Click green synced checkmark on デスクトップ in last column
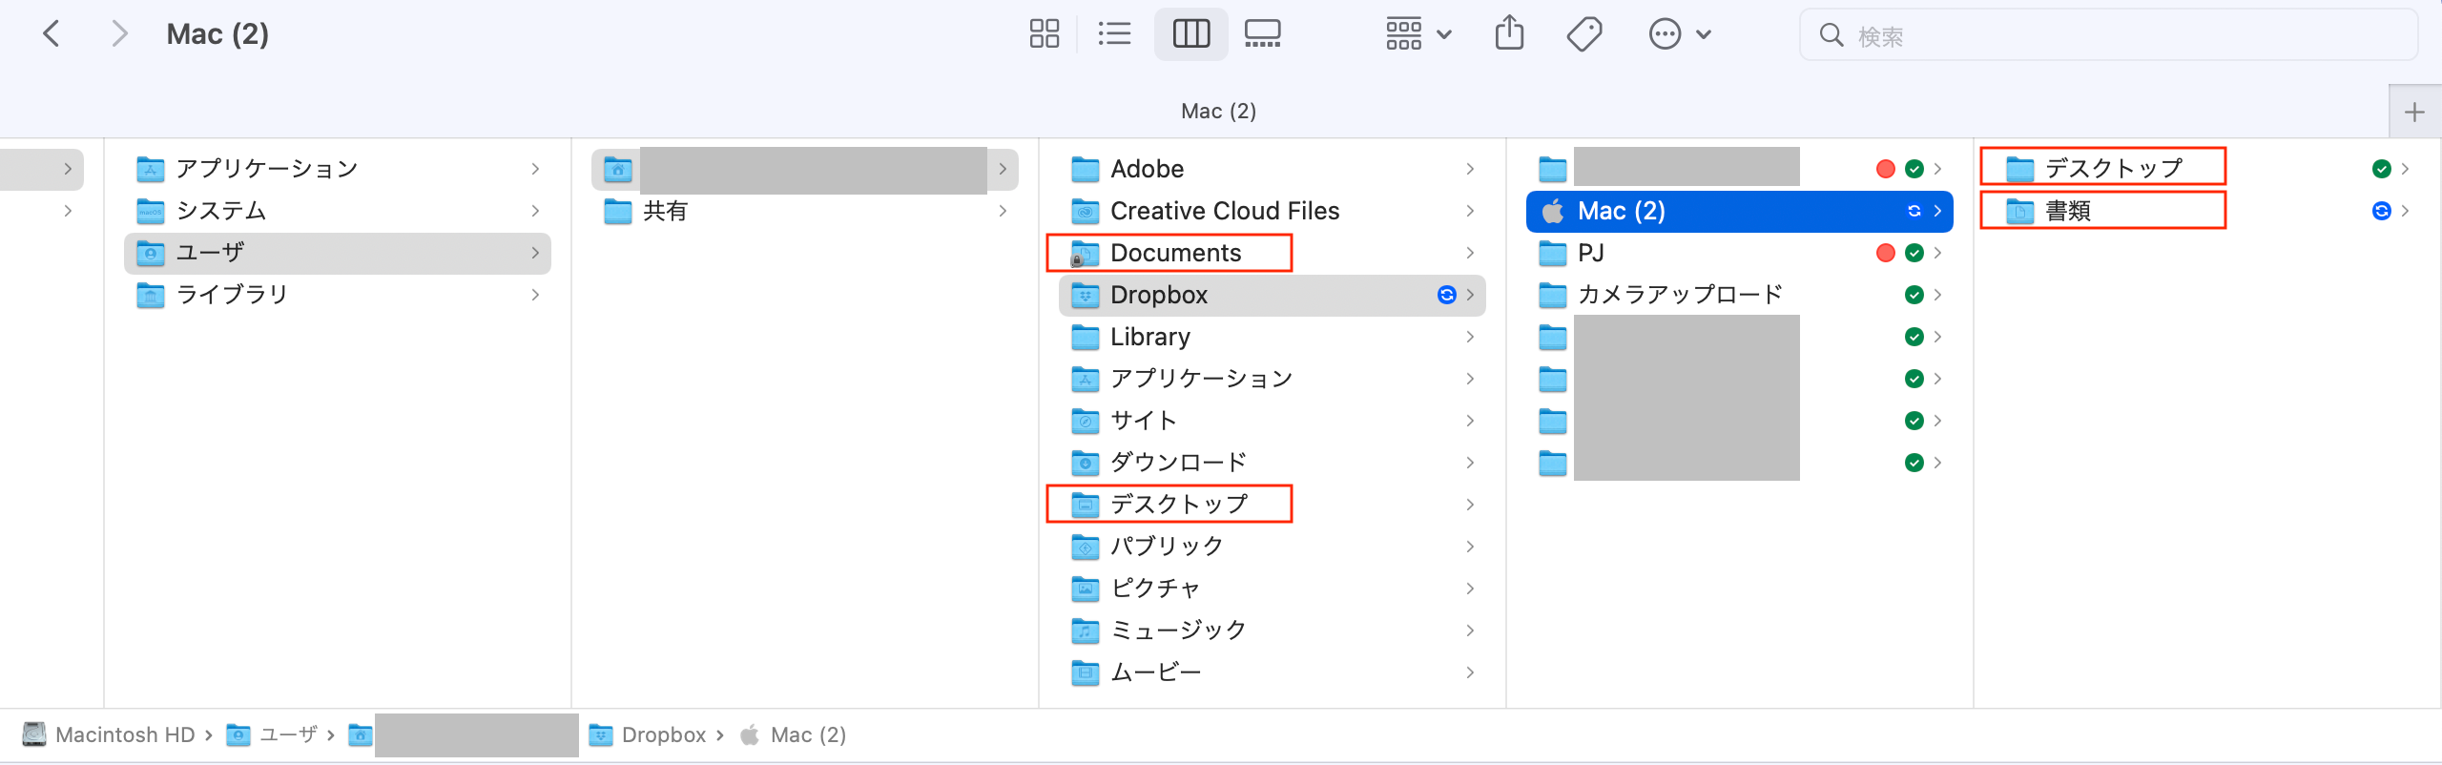This screenshot has height=765, width=2442. pos(2381,169)
